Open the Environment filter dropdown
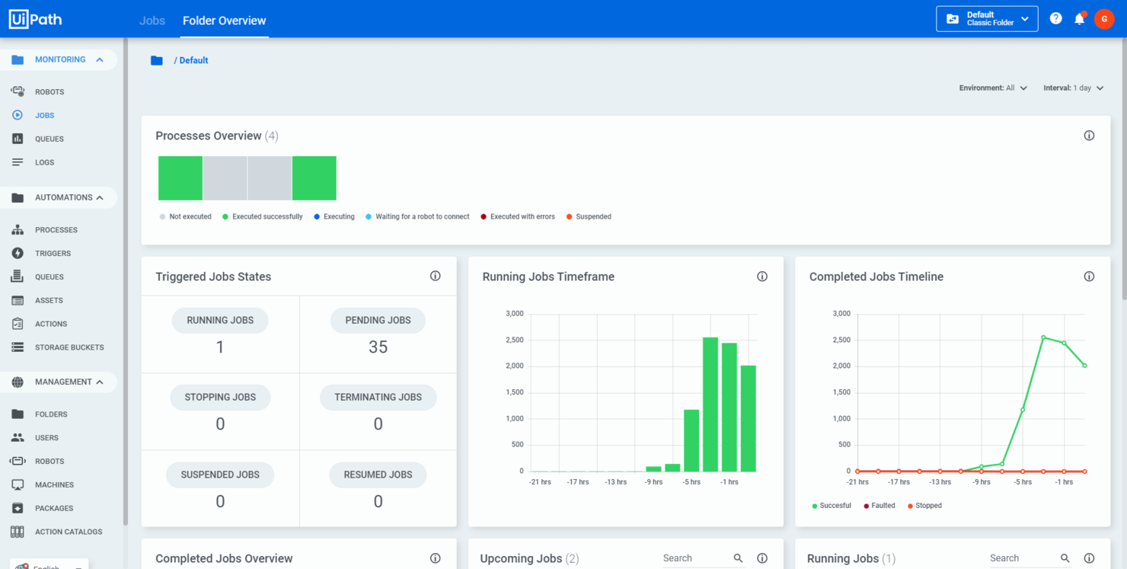Viewport: 1127px width, 569px height. (x=992, y=88)
